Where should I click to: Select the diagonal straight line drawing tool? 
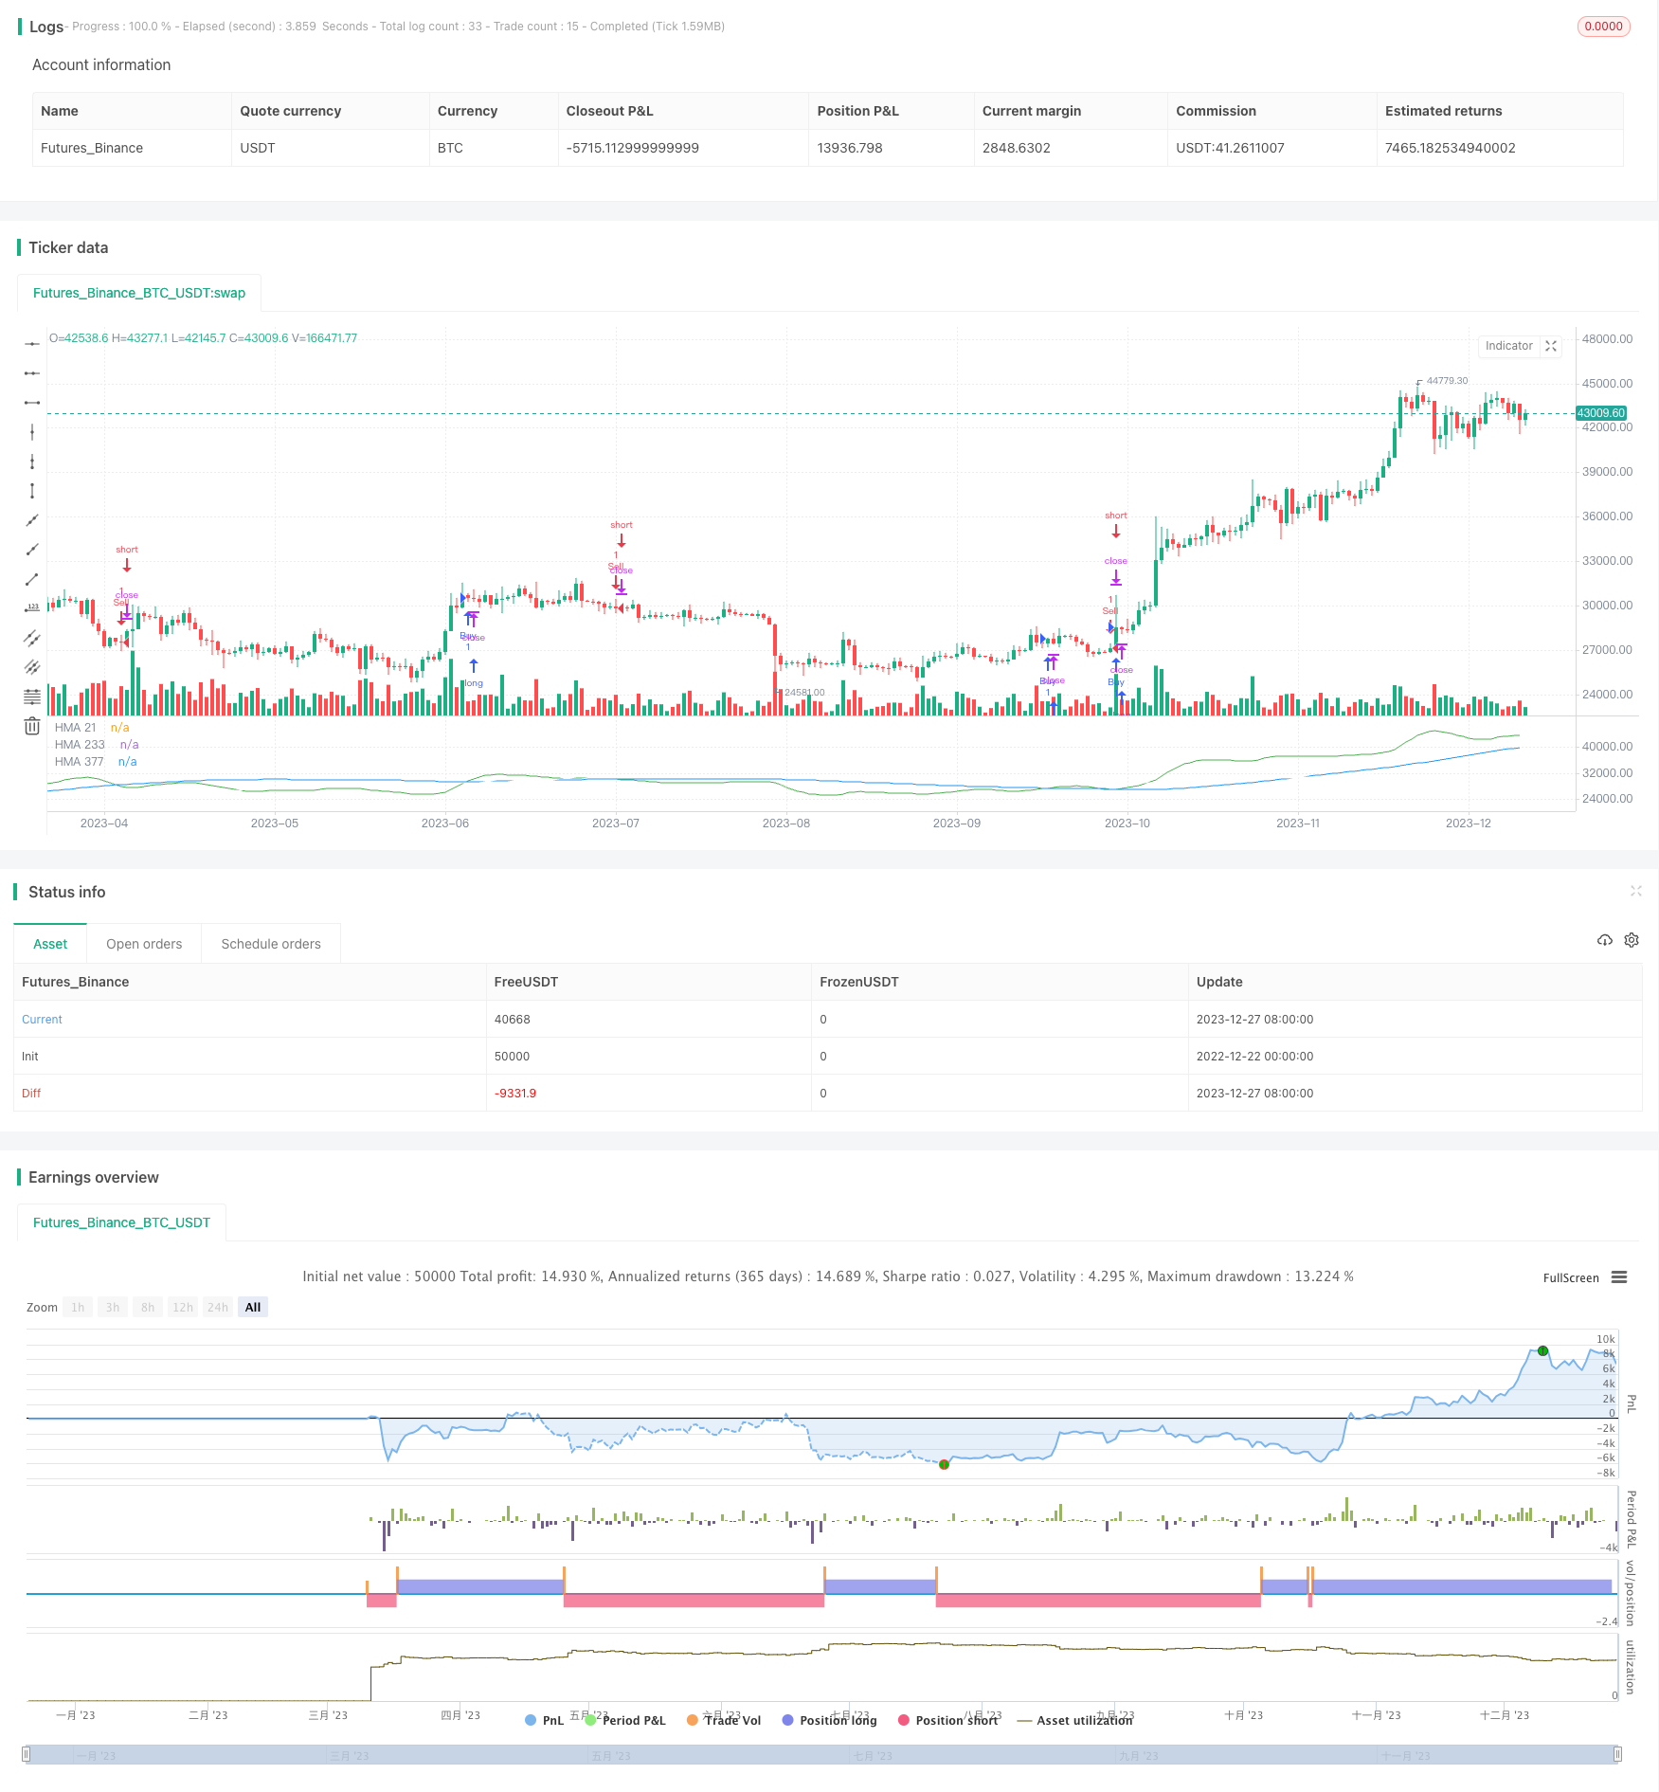tap(32, 520)
